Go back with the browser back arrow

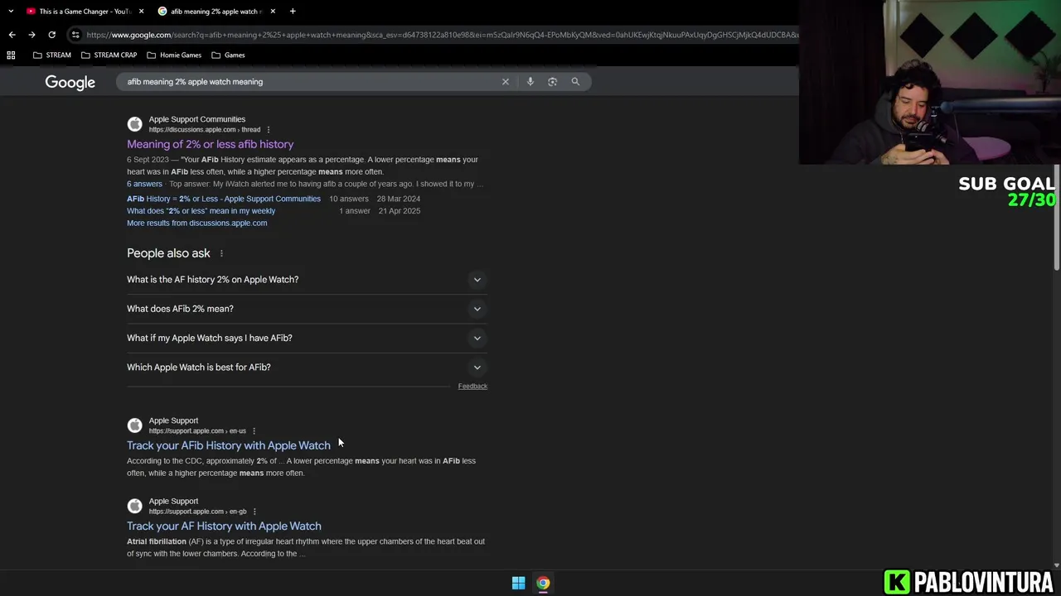pos(12,35)
